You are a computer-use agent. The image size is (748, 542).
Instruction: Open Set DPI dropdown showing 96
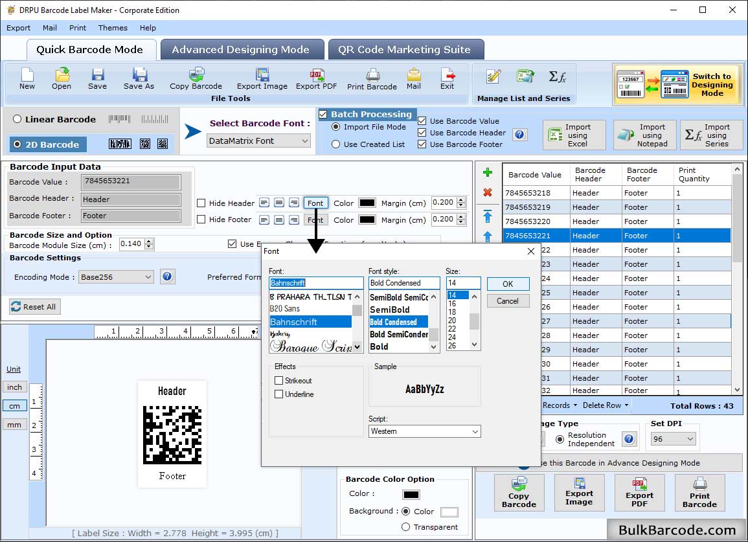[673, 439]
